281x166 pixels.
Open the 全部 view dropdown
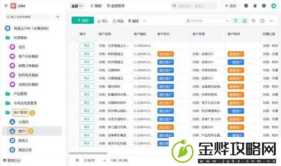[77, 6]
